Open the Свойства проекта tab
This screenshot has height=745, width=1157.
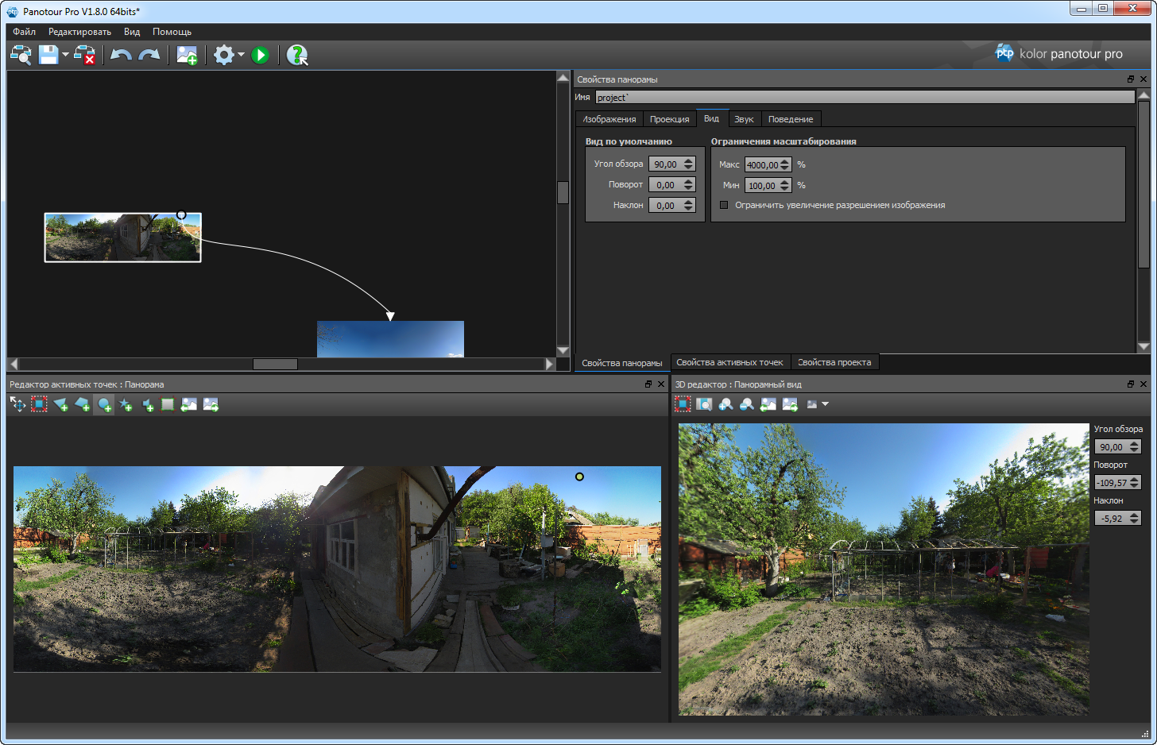834,362
